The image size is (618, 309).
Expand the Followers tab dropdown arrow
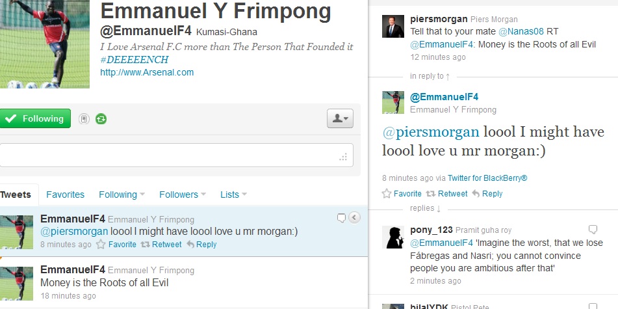pyautogui.click(x=203, y=194)
